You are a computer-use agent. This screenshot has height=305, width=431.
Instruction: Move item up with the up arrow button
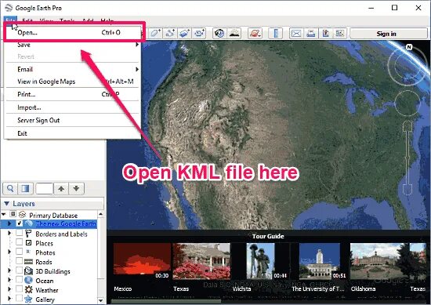tap(61, 188)
